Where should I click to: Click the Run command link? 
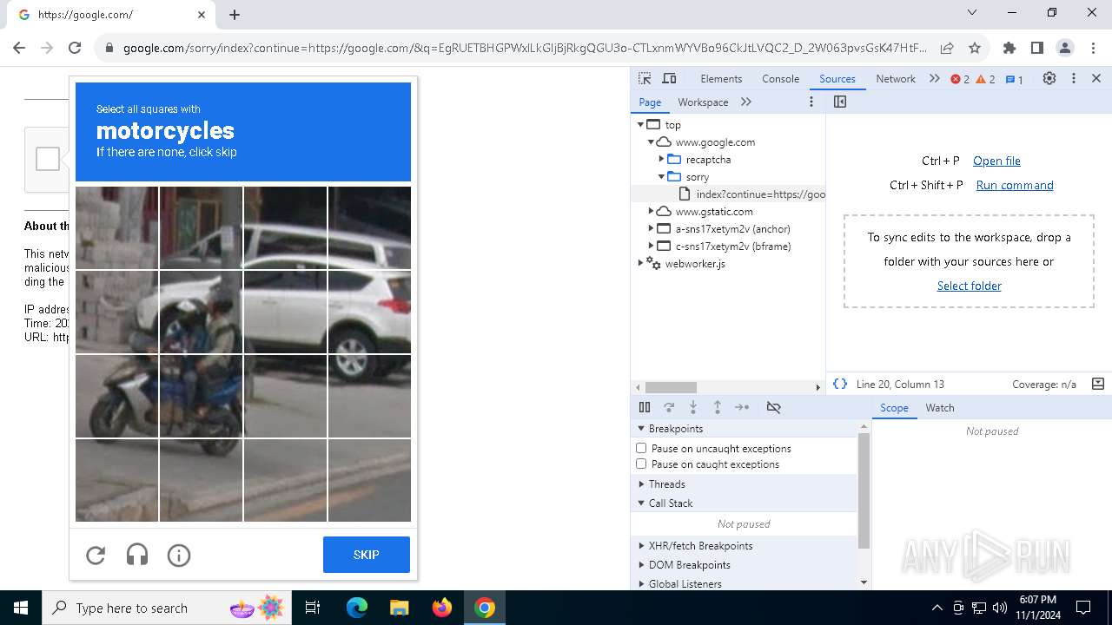1015,185
